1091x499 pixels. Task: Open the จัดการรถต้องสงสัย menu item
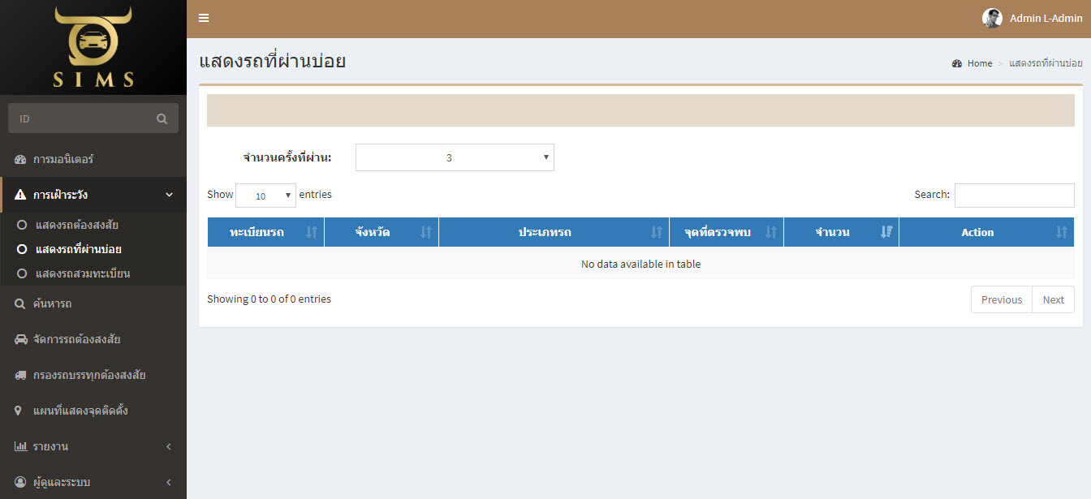(93, 339)
